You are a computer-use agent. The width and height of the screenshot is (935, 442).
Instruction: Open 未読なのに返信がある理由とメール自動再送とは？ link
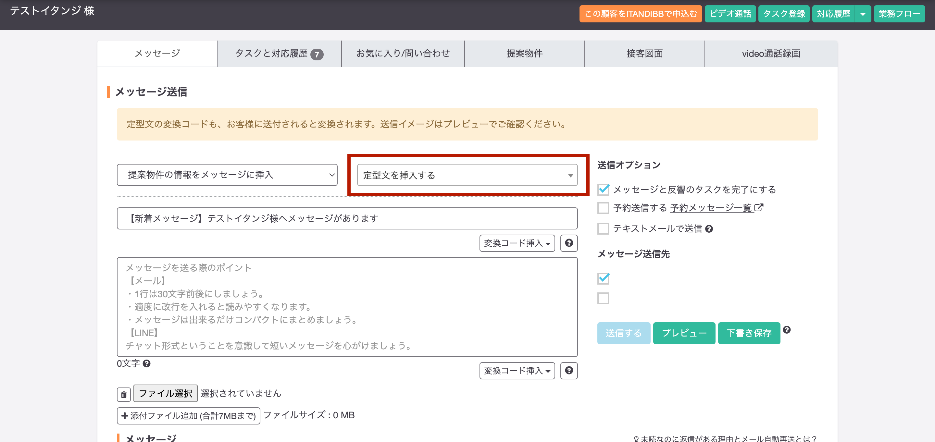[x=725, y=438]
